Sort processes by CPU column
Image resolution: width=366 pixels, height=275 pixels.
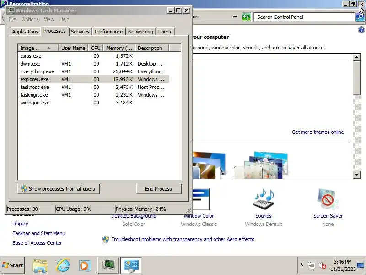pyautogui.click(x=96, y=48)
